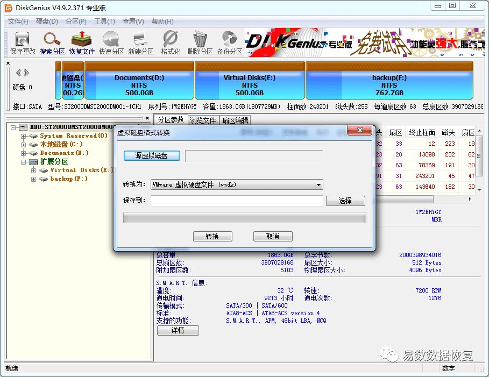Image resolution: width=489 pixels, height=377 pixels.
Task: Open the Help (帮助) menu
Action: pyautogui.click(x=162, y=22)
